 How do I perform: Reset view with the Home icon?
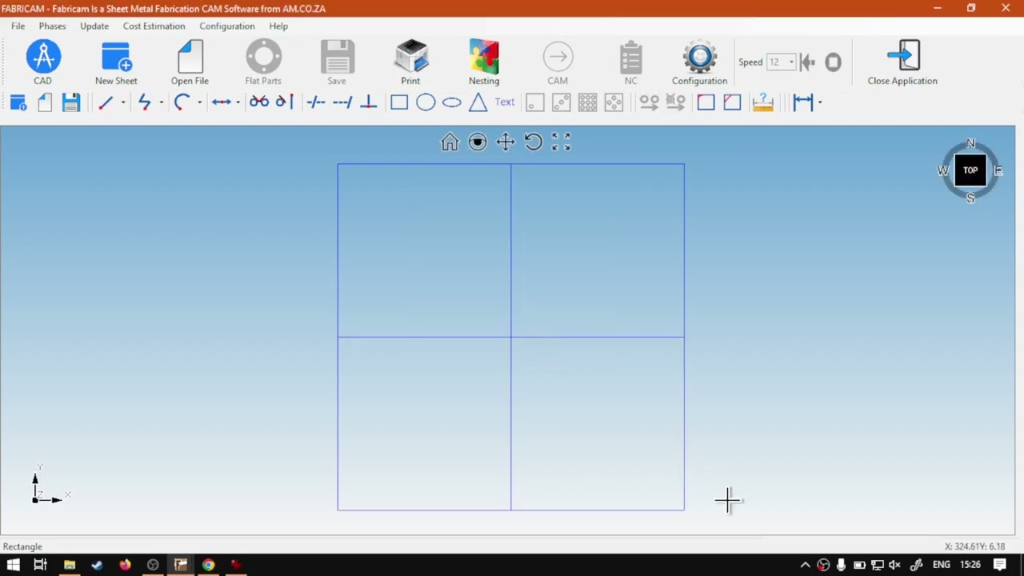450,142
